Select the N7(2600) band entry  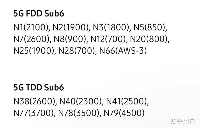(32, 39)
